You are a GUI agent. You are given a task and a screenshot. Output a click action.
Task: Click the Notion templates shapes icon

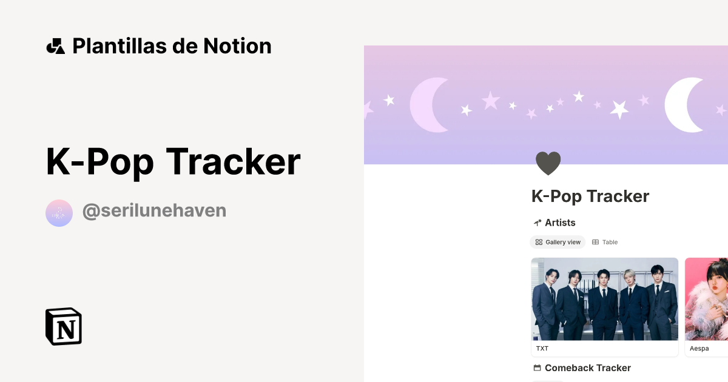[x=55, y=46]
